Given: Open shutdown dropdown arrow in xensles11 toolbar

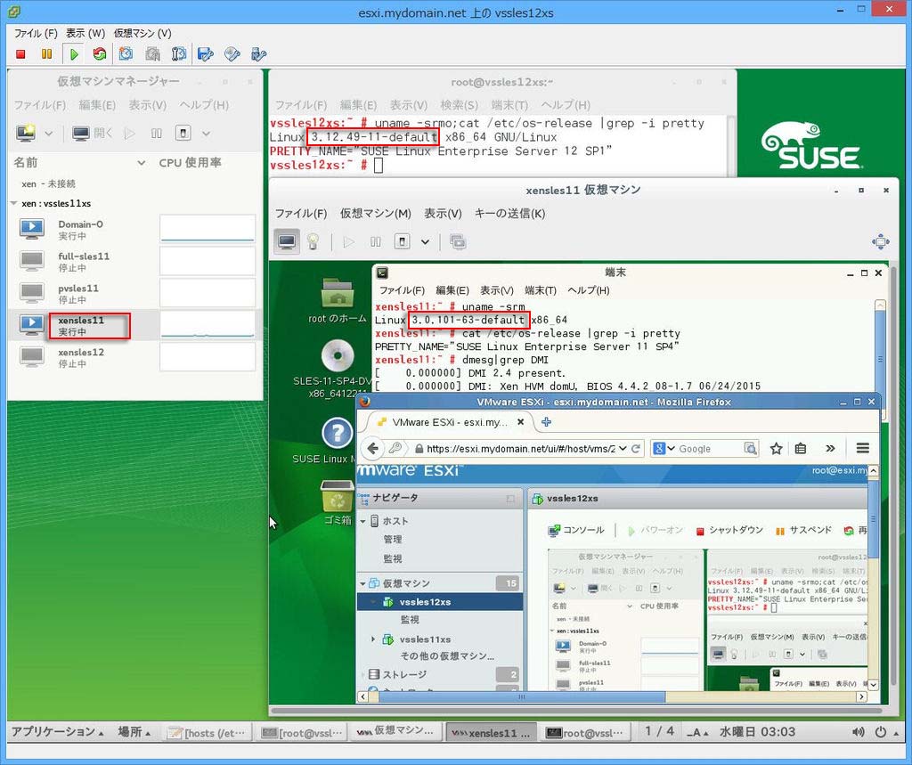Looking at the screenshot, I should (425, 241).
